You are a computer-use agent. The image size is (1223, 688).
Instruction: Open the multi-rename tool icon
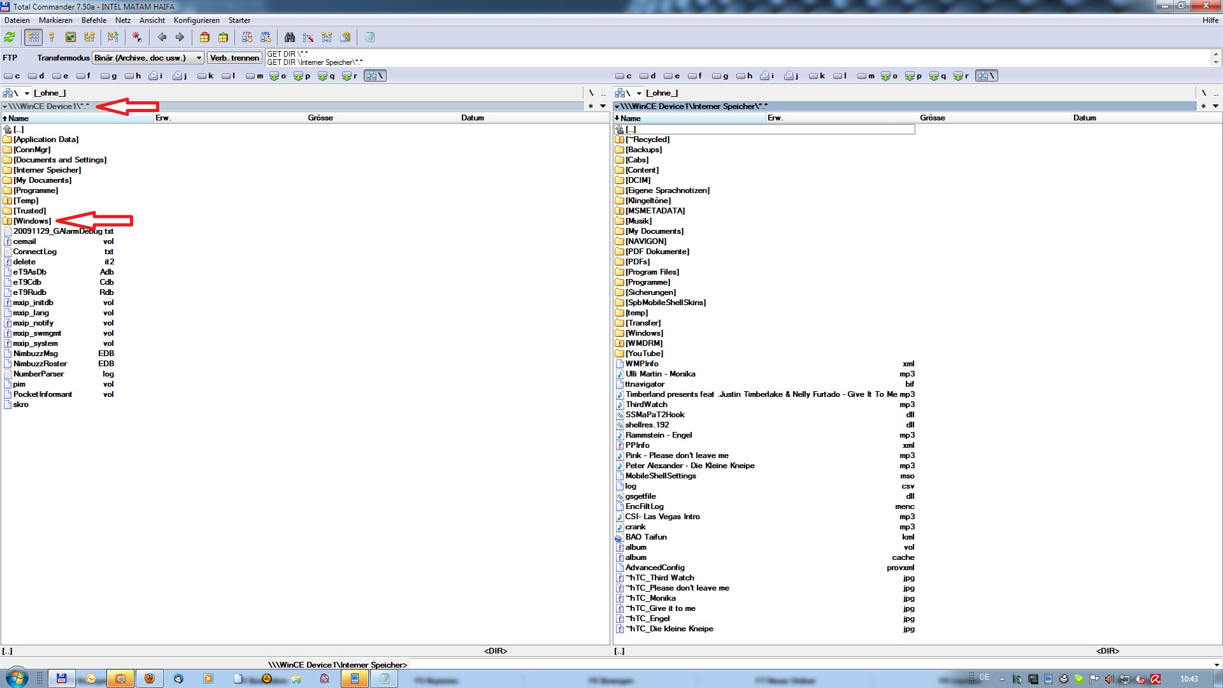click(x=308, y=37)
